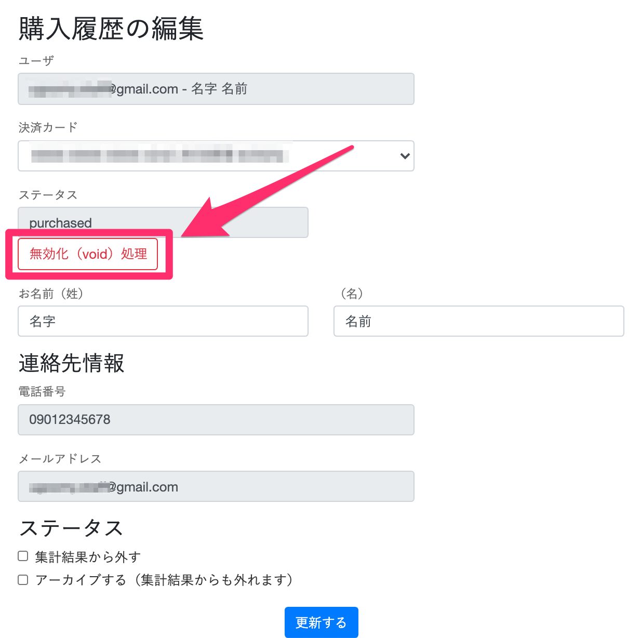Select the メールアドレス gmail.com field
The image size is (641, 638).
(x=216, y=486)
